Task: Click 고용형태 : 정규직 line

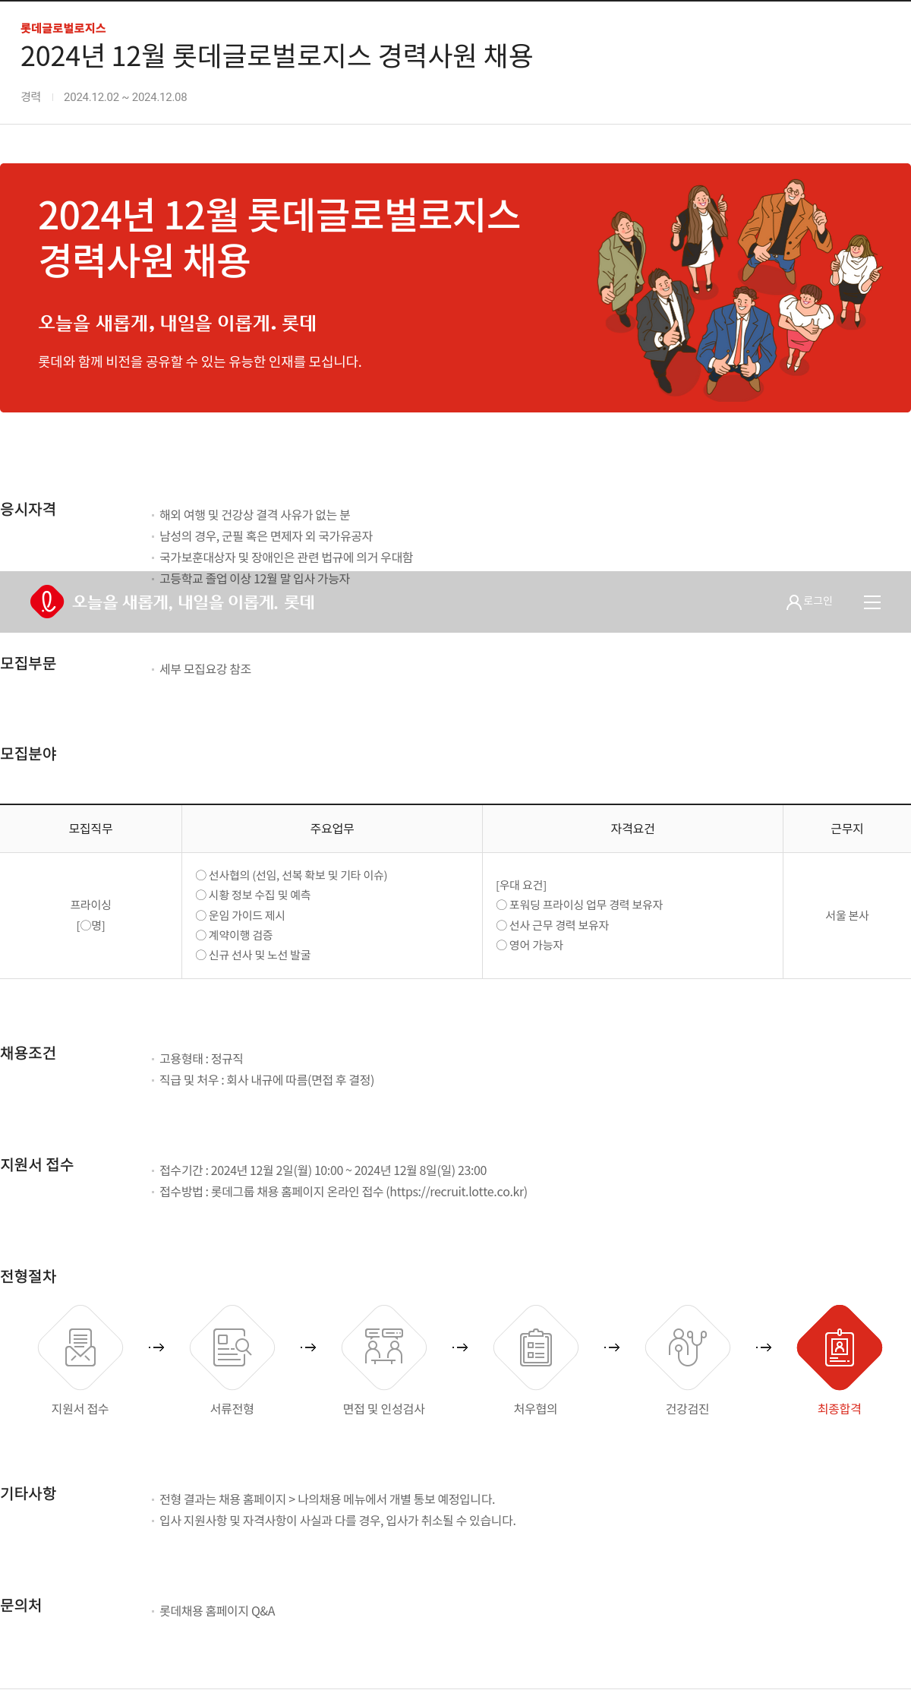Action: click(x=201, y=1059)
